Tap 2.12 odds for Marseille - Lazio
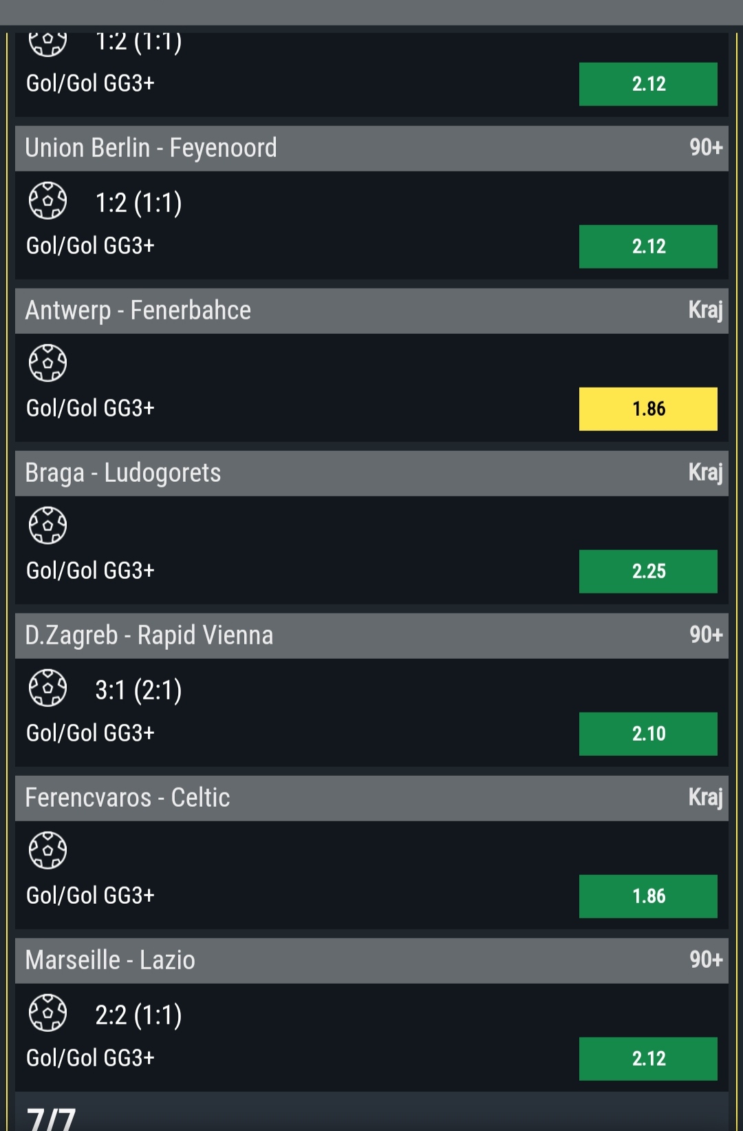Screen dimensions: 743x1131 pyautogui.click(x=648, y=1059)
